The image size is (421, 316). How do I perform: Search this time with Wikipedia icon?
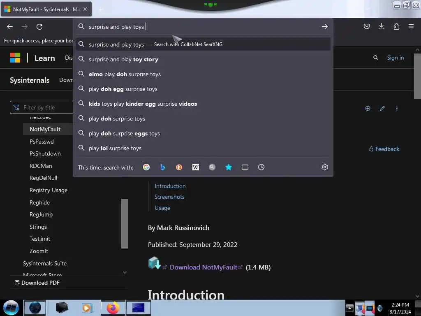(x=195, y=167)
